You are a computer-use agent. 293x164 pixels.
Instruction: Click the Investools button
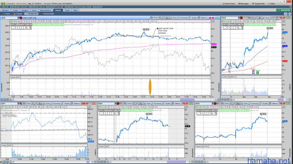pyautogui.click(x=284, y=10)
